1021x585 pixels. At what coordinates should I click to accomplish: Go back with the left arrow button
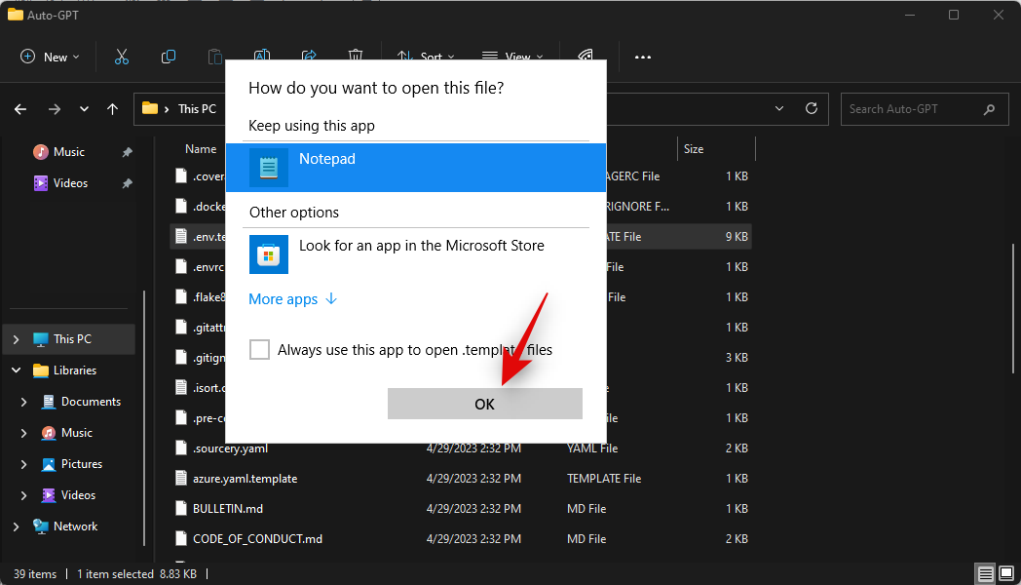20,109
